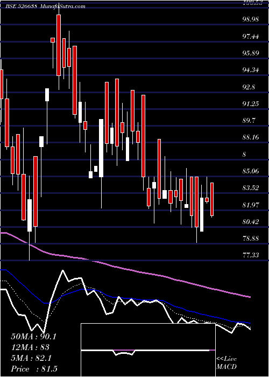Click the 83.52 price axis label

coord(251,188)
